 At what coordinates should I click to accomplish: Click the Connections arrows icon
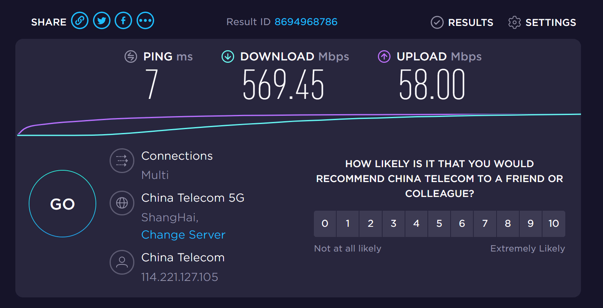[x=122, y=160]
